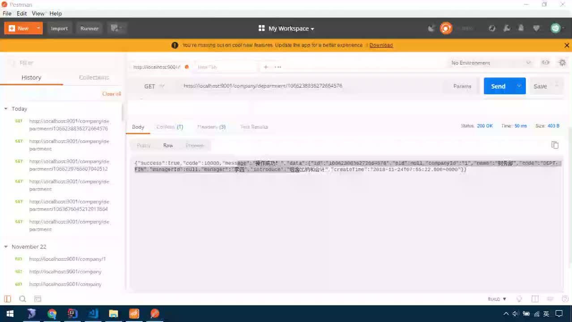This screenshot has width=572, height=322.
Task: Open settings wrench icon in header
Action: point(507,28)
